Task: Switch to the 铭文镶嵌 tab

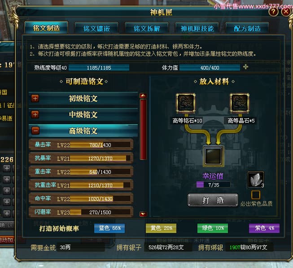Action: point(96,28)
